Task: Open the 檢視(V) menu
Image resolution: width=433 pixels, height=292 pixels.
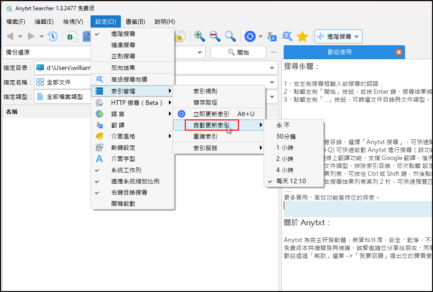Action: tap(73, 21)
